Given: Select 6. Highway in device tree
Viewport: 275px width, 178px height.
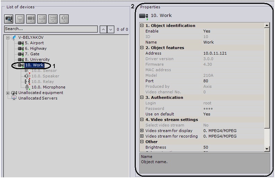Looking at the screenshot, I should [36, 48].
